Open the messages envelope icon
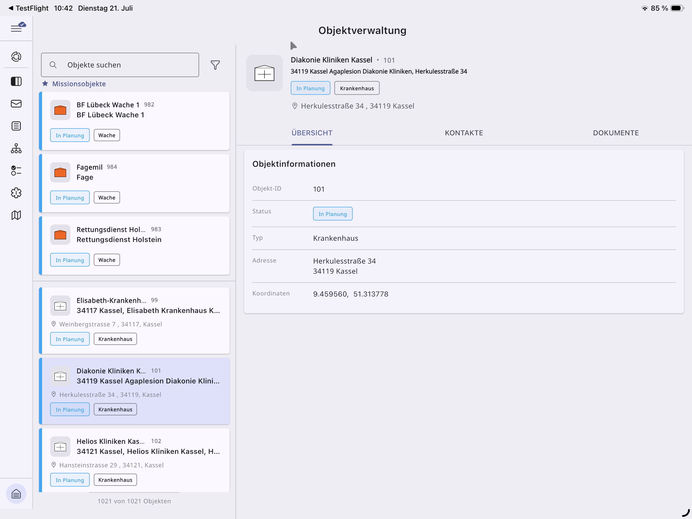 pos(16,104)
